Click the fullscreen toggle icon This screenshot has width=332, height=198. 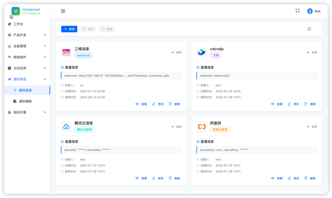(297, 11)
